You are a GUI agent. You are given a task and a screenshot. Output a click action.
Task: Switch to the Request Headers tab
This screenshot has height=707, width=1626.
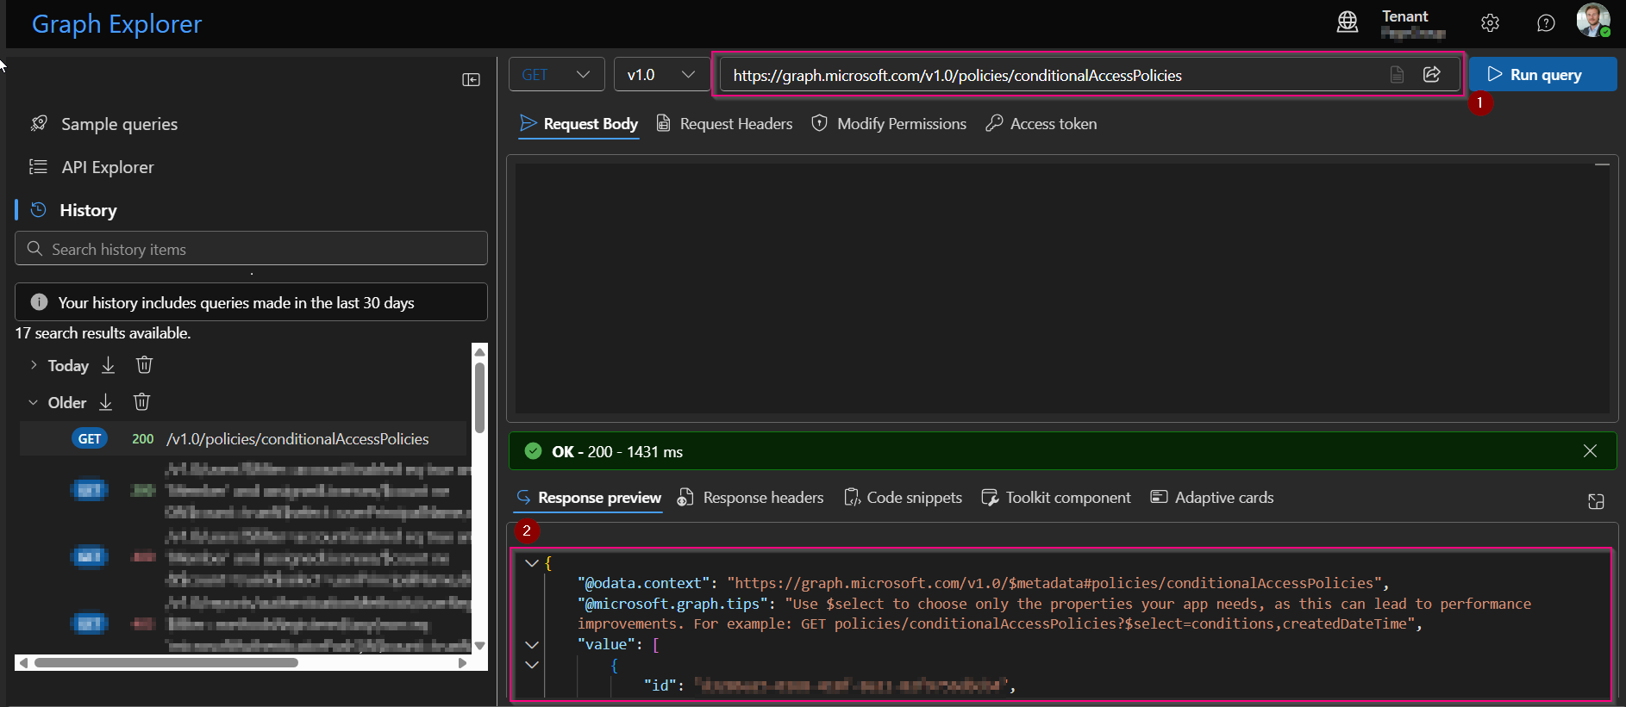click(724, 124)
